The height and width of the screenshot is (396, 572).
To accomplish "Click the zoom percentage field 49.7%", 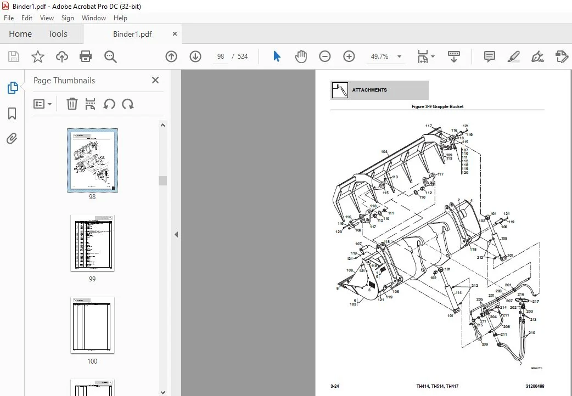I will tap(380, 56).
